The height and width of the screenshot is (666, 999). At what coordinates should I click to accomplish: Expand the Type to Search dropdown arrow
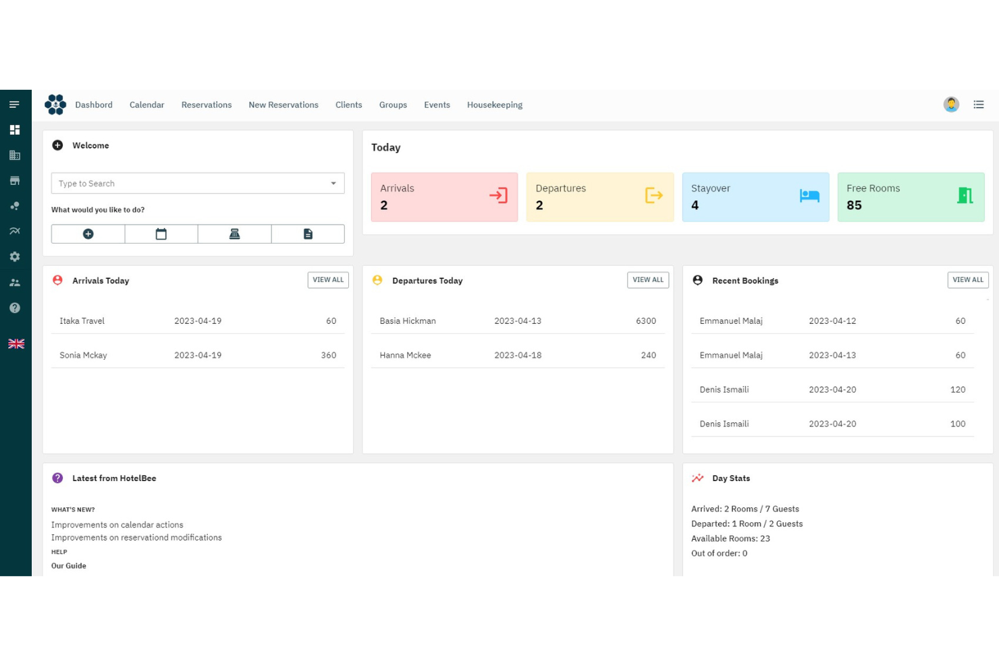(333, 184)
